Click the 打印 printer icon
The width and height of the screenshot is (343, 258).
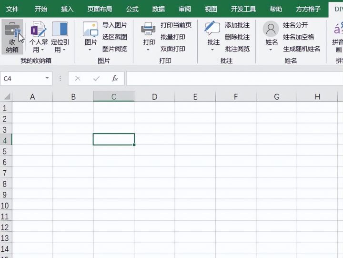(148, 29)
